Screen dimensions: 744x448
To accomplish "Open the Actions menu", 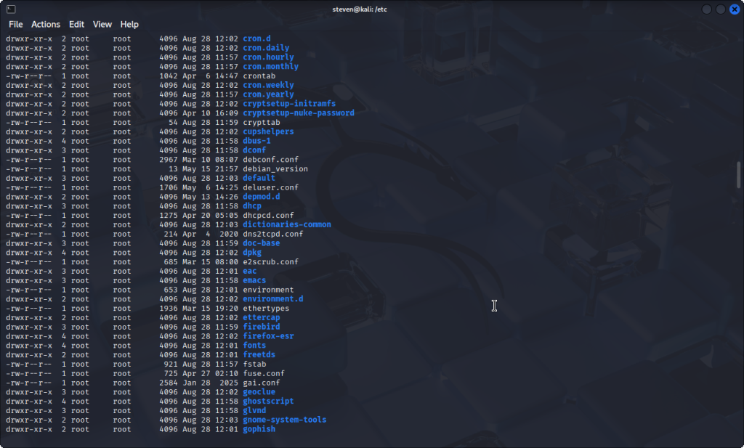I will coord(46,24).
